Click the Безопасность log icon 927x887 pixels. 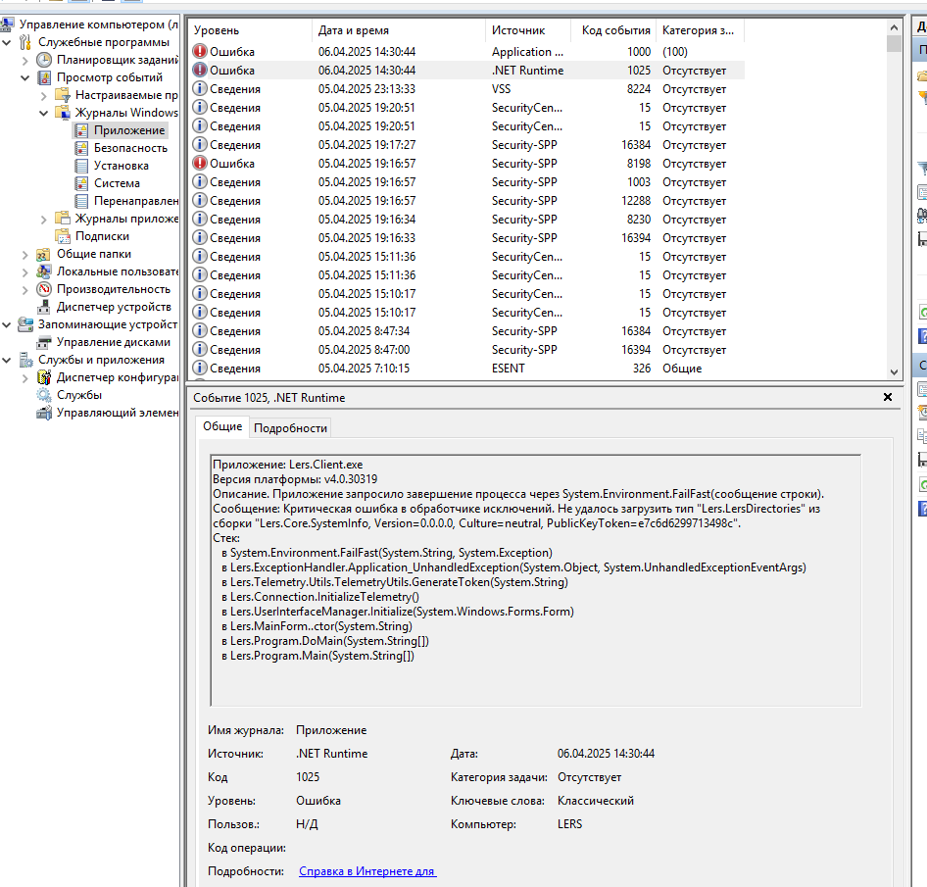click(81, 148)
